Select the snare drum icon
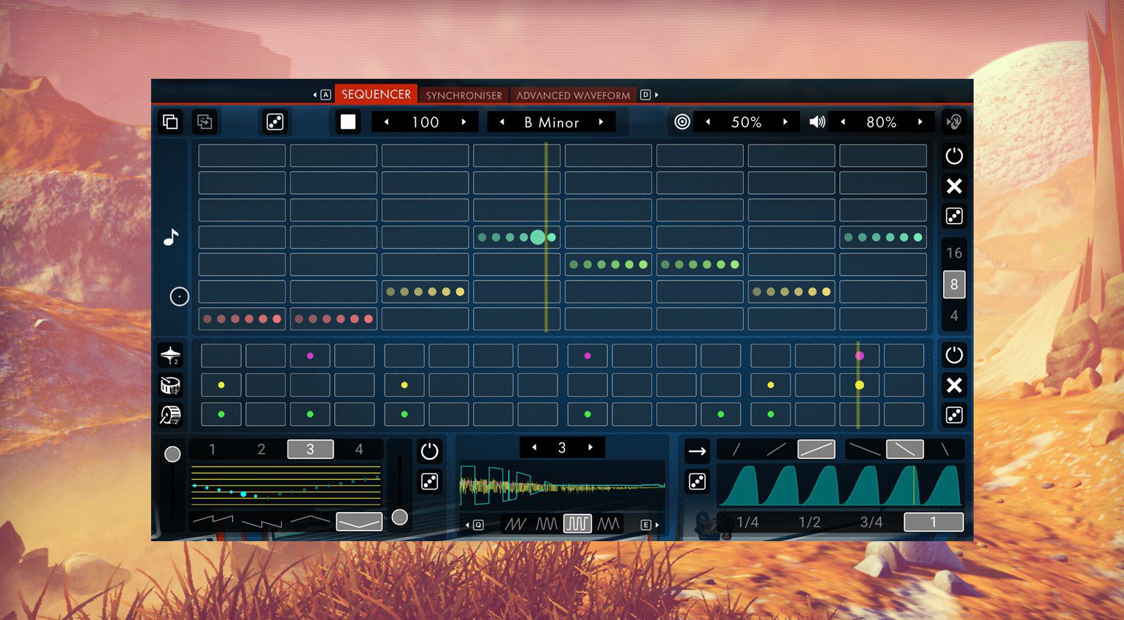1124x620 pixels. pos(170,385)
